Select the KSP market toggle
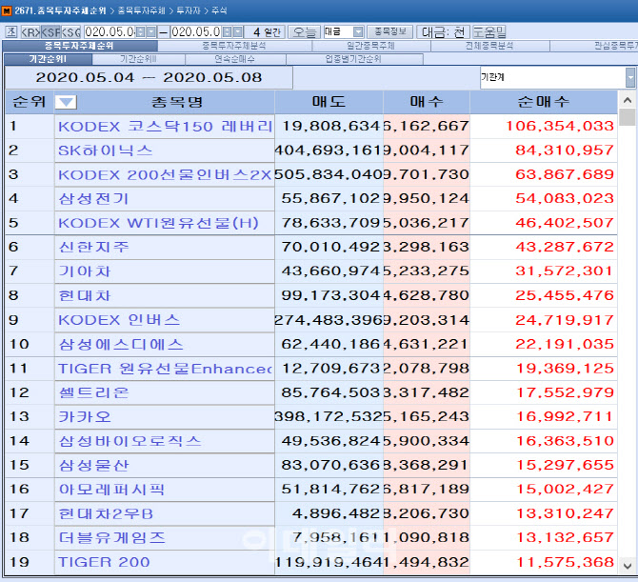 [50, 31]
